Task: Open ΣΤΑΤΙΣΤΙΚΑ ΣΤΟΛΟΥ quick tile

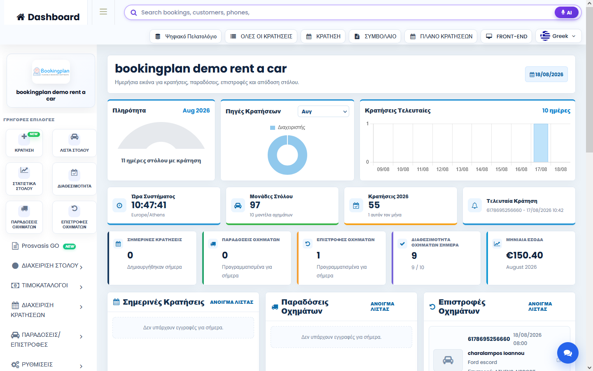Action: (24, 179)
